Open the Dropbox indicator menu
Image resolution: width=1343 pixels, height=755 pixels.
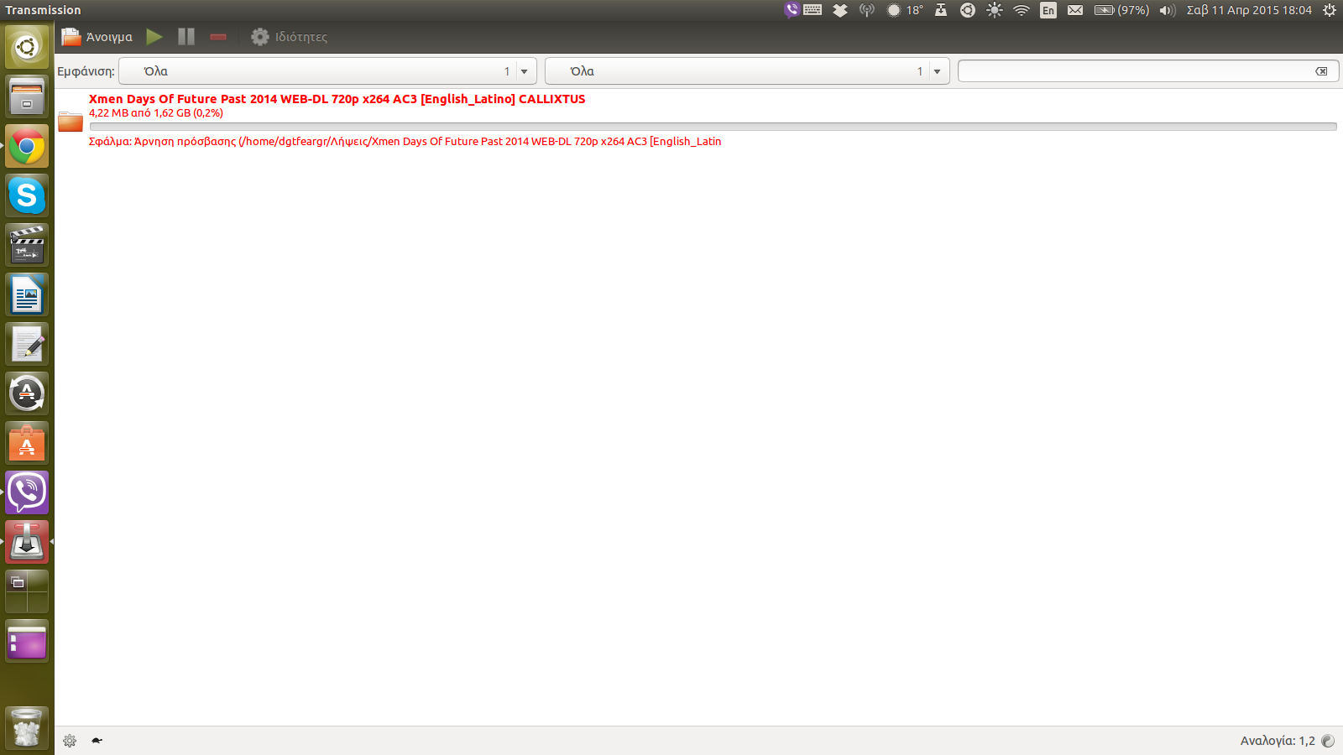(840, 10)
